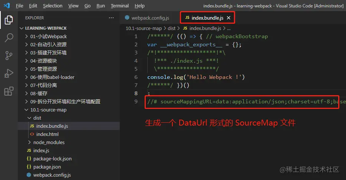
Task: Open the Go menu
Action: point(88,6)
